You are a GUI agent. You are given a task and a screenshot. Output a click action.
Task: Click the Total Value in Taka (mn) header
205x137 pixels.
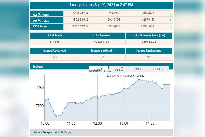coord(149,36)
